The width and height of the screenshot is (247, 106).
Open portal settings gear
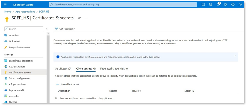coord(225,5)
